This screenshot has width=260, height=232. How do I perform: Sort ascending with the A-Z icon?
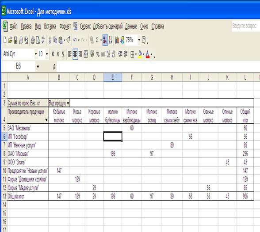[105, 40]
